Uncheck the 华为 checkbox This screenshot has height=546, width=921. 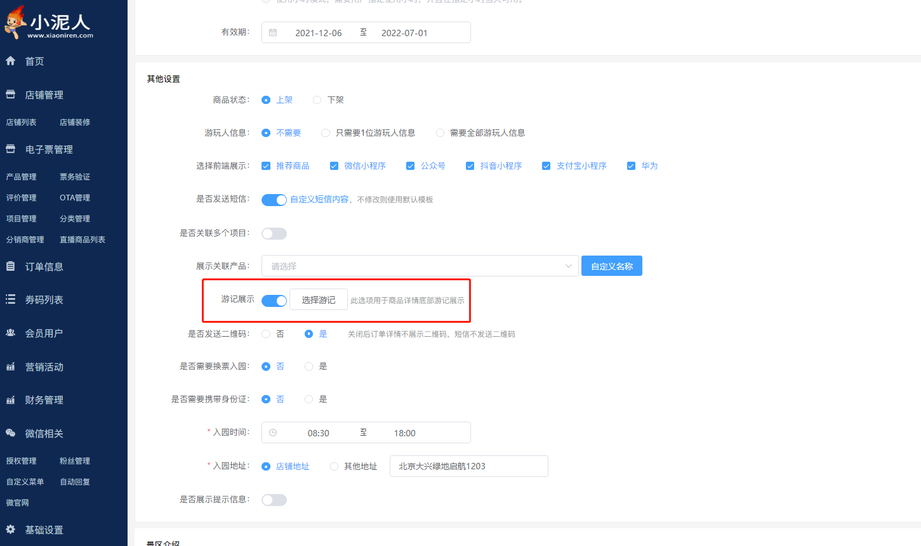[x=630, y=166]
